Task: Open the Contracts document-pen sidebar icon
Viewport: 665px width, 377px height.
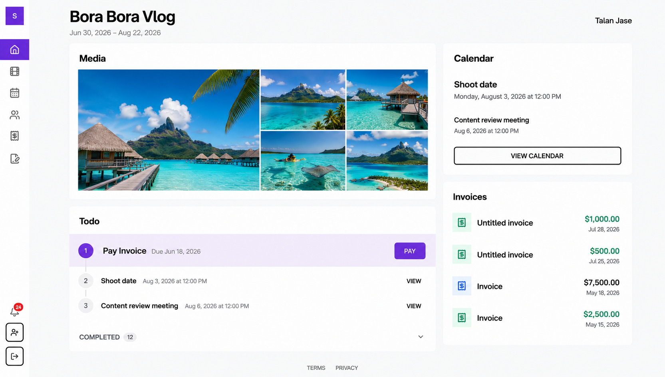Action: (x=14, y=159)
